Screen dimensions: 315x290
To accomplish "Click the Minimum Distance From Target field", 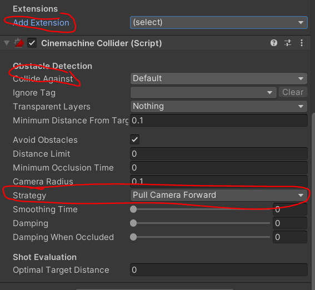I will pyautogui.click(x=219, y=121).
